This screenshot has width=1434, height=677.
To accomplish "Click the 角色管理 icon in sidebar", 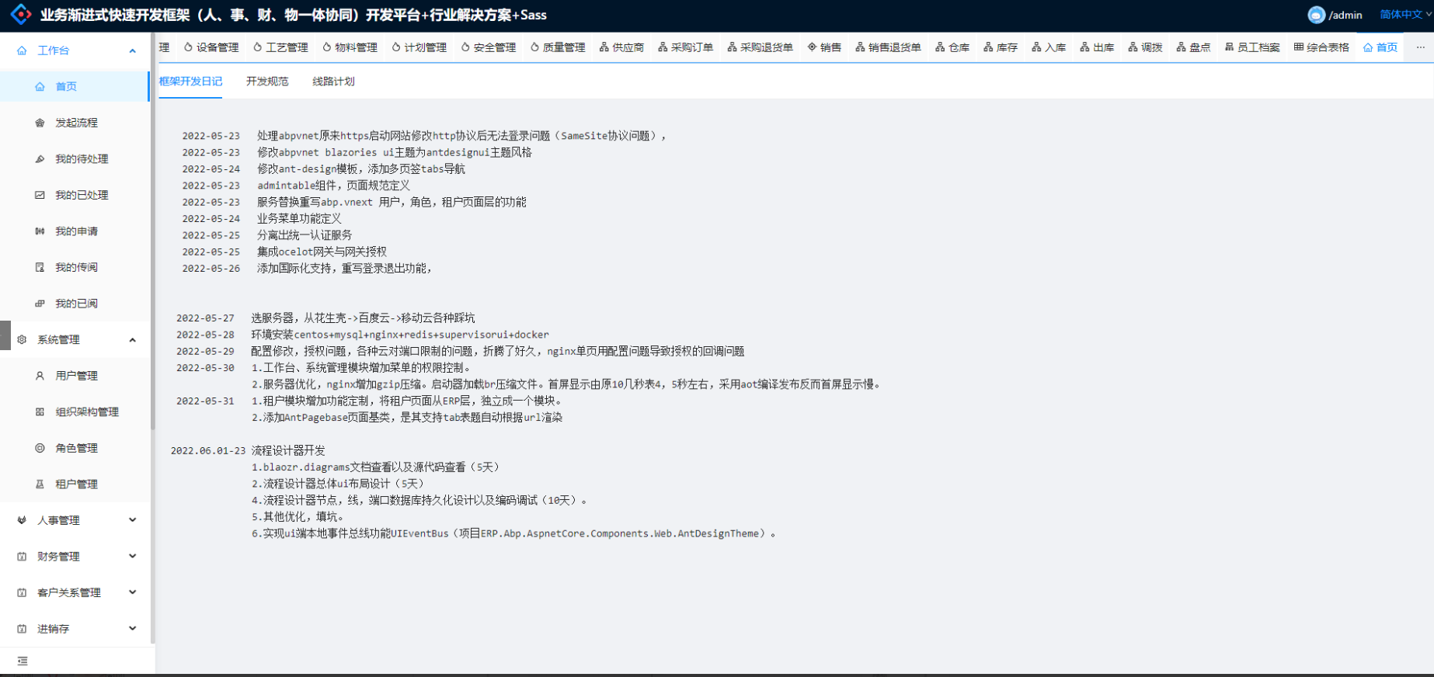I will pyautogui.click(x=40, y=448).
